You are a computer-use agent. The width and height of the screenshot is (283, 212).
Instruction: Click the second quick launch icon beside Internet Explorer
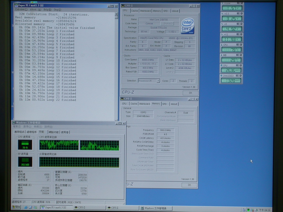click(x=30, y=208)
